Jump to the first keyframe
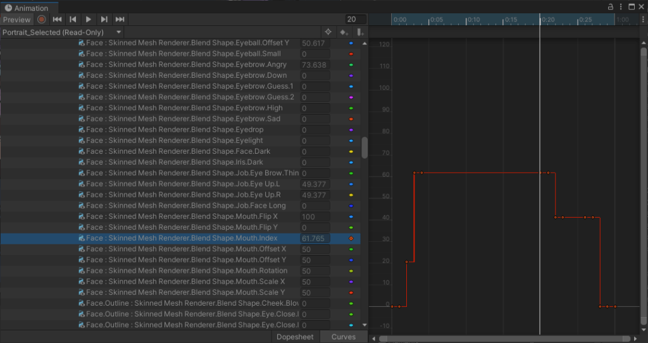 click(57, 20)
